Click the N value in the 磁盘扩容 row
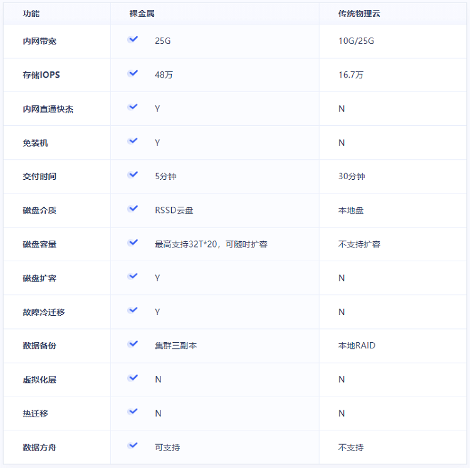This screenshot has width=470, height=468. [x=342, y=278]
